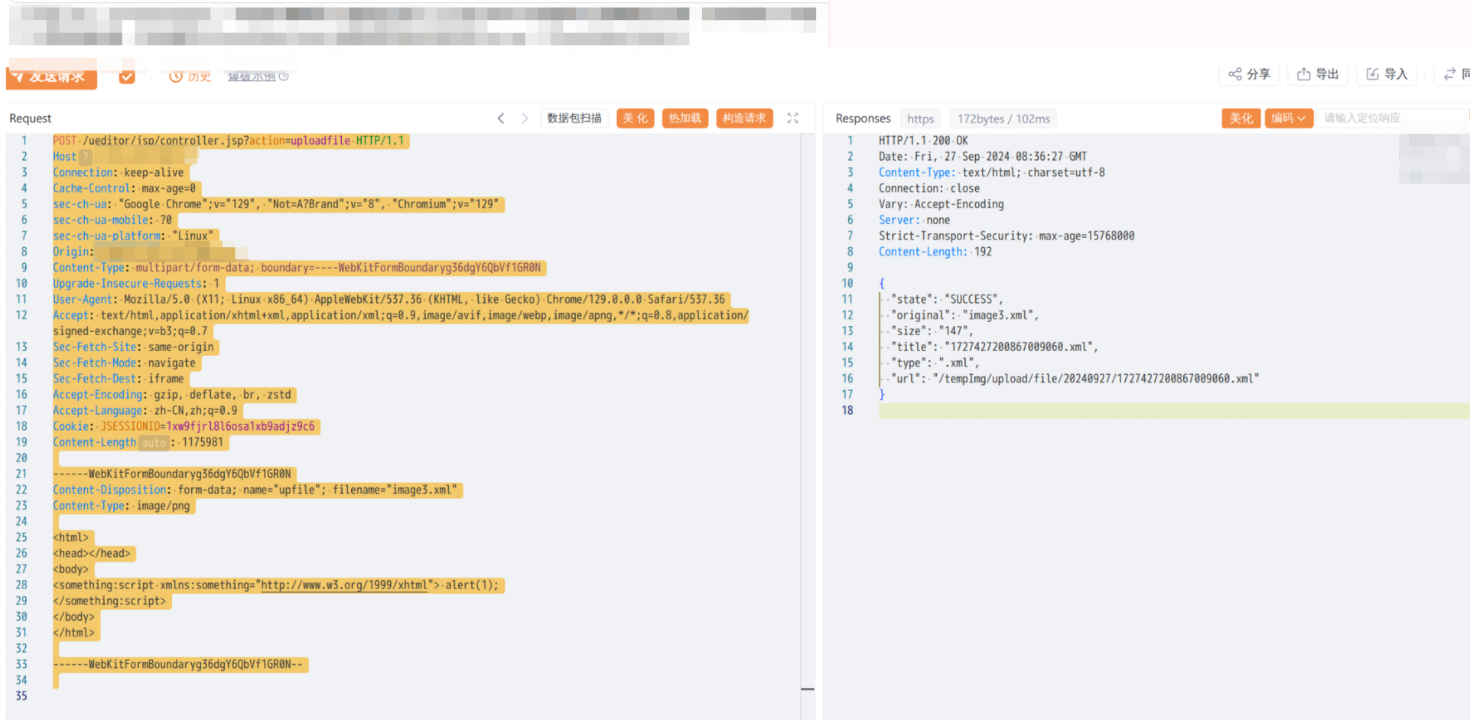The height and width of the screenshot is (720, 1470).
Task: Open 历史 request history
Action: (190, 77)
